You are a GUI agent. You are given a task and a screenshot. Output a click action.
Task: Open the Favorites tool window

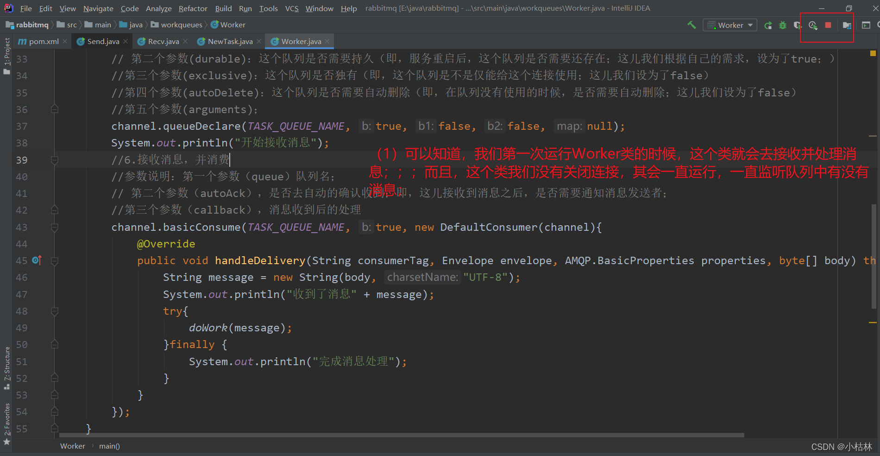click(x=6, y=424)
